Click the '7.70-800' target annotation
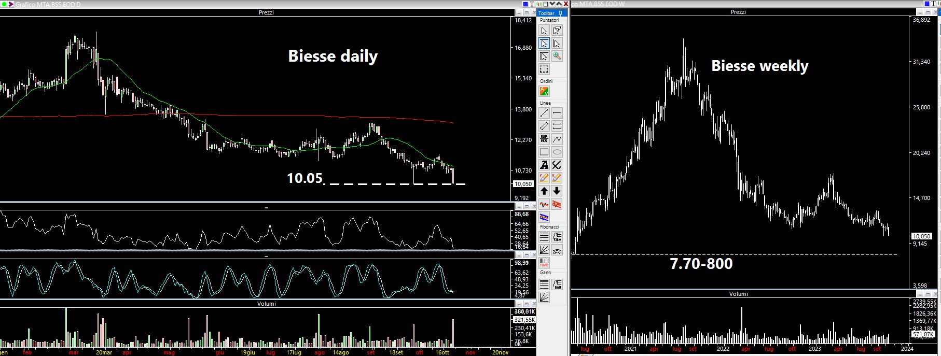 [701, 264]
